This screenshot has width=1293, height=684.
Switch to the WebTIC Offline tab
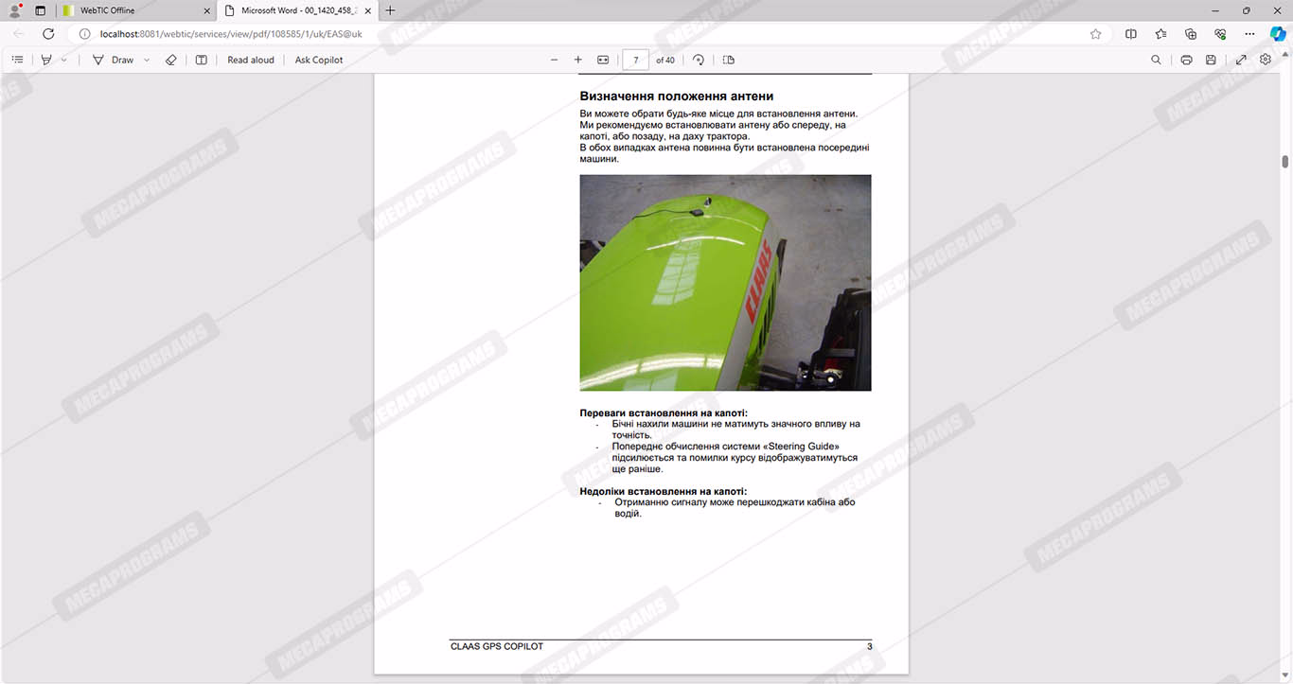click(133, 10)
